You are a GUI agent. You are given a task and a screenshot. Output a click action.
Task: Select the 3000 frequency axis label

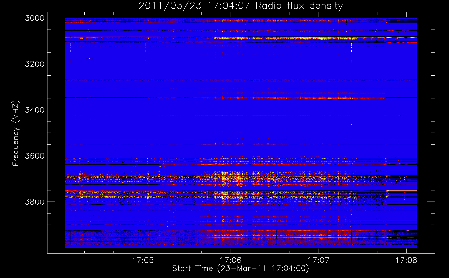point(35,18)
